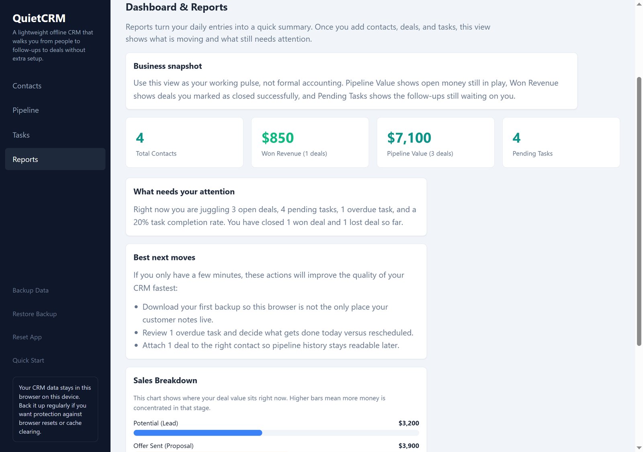Switch to the Tasks view
Viewport: 643px width, 452px height.
click(55, 135)
